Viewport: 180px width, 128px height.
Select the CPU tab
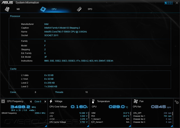tap(54, 9)
